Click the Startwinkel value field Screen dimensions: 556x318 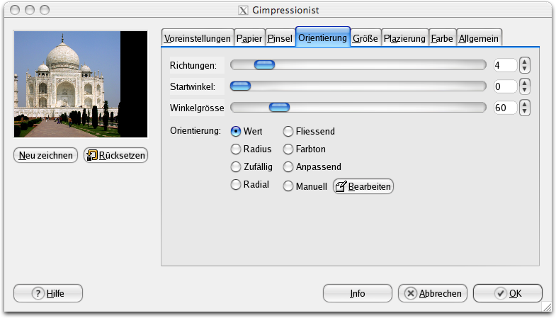505,86
